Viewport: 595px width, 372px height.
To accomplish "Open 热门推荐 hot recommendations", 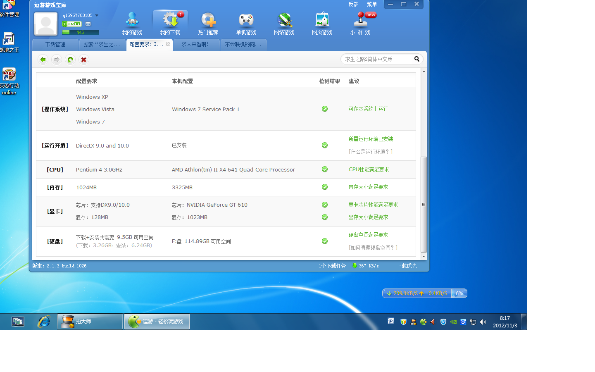I will (x=208, y=24).
